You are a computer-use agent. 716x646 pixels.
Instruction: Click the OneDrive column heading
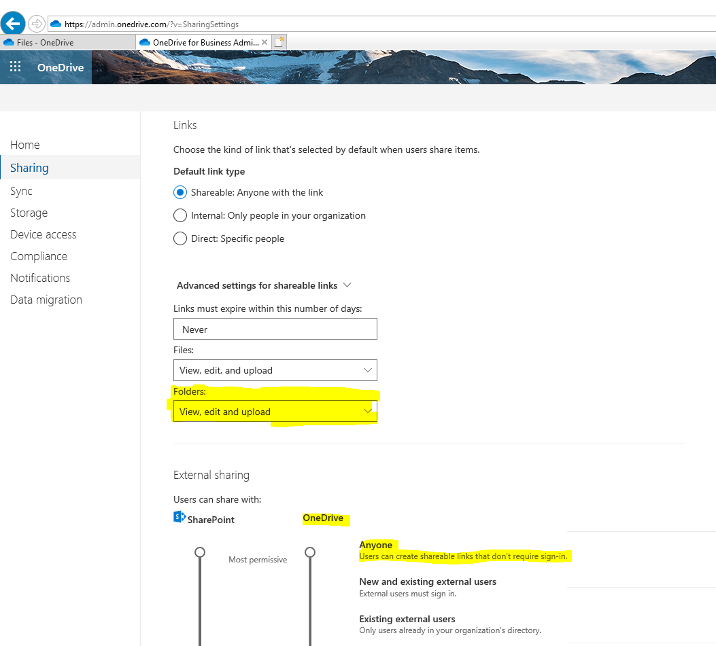click(x=323, y=518)
